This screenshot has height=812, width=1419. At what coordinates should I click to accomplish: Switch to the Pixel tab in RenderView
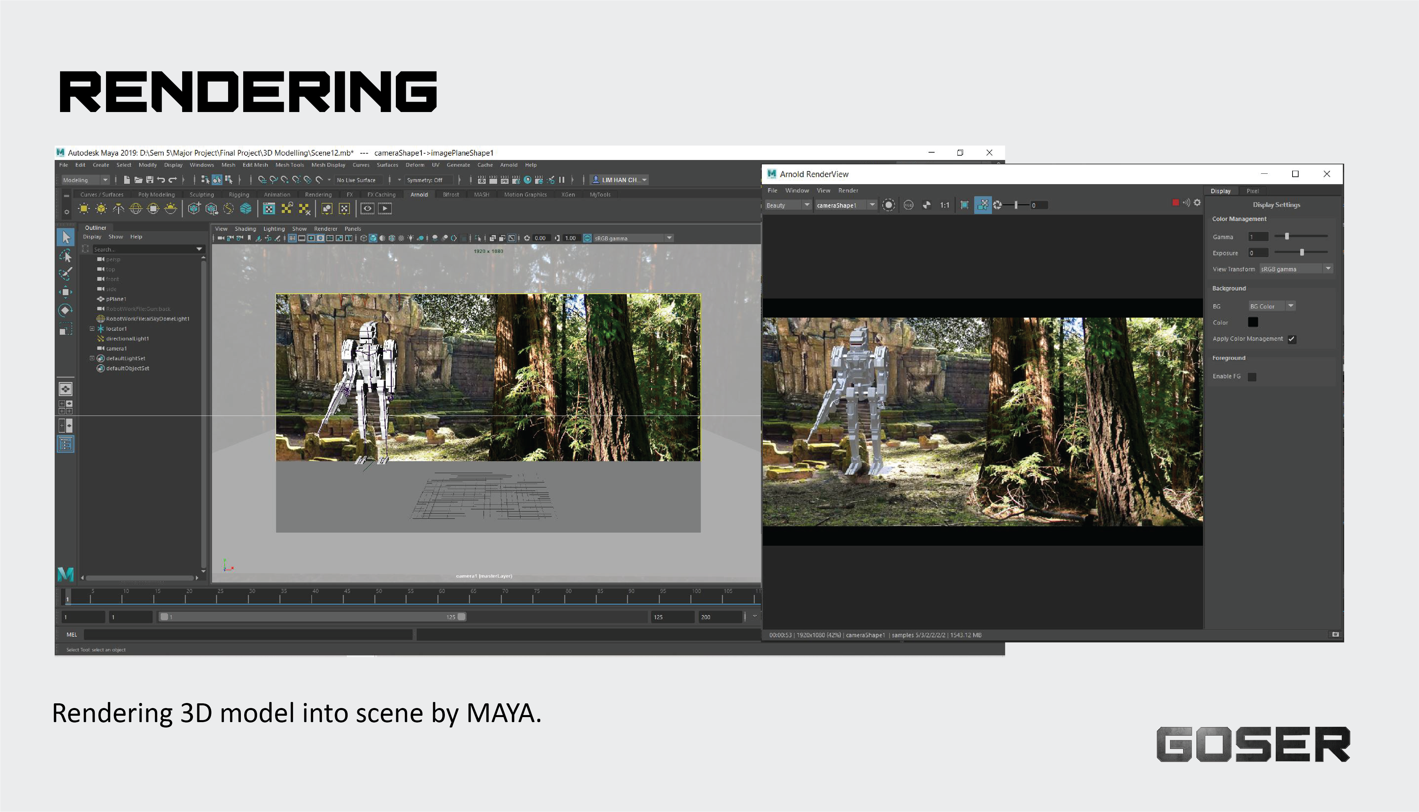tap(1253, 191)
